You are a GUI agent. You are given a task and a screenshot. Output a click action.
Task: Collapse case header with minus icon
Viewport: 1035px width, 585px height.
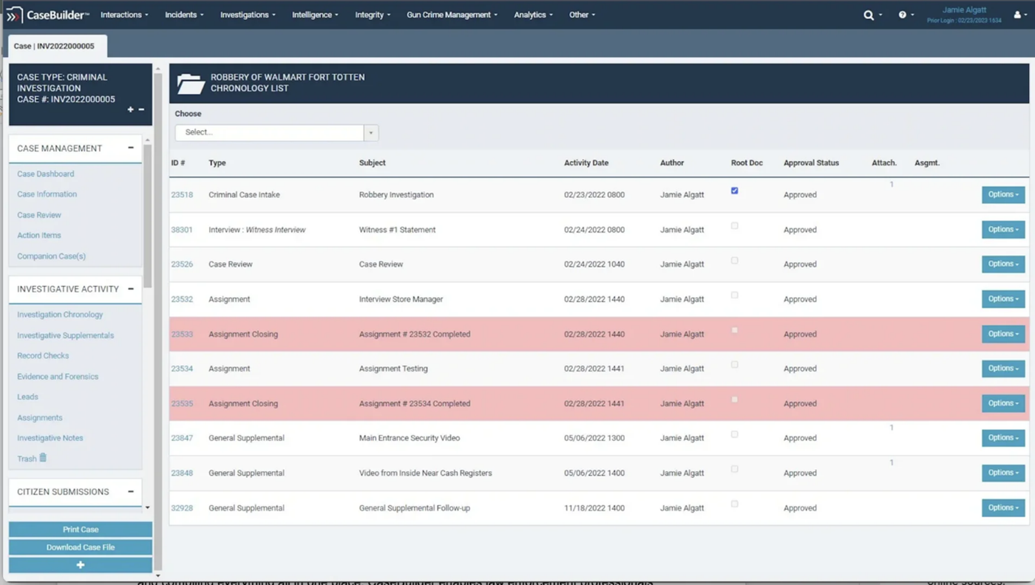click(x=141, y=109)
